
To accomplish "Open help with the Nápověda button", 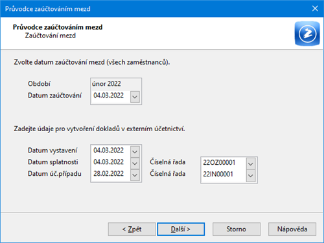I will pos(292,229).
